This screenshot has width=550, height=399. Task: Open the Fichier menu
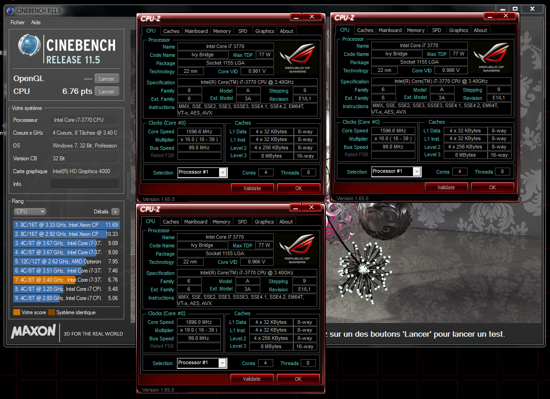tap(17, 22)
